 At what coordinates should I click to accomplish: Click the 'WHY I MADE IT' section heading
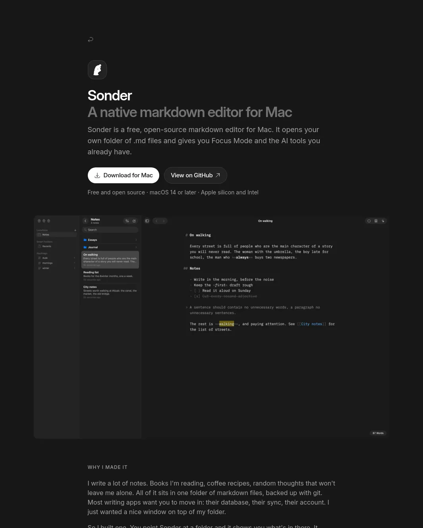(x=108, y=467)
